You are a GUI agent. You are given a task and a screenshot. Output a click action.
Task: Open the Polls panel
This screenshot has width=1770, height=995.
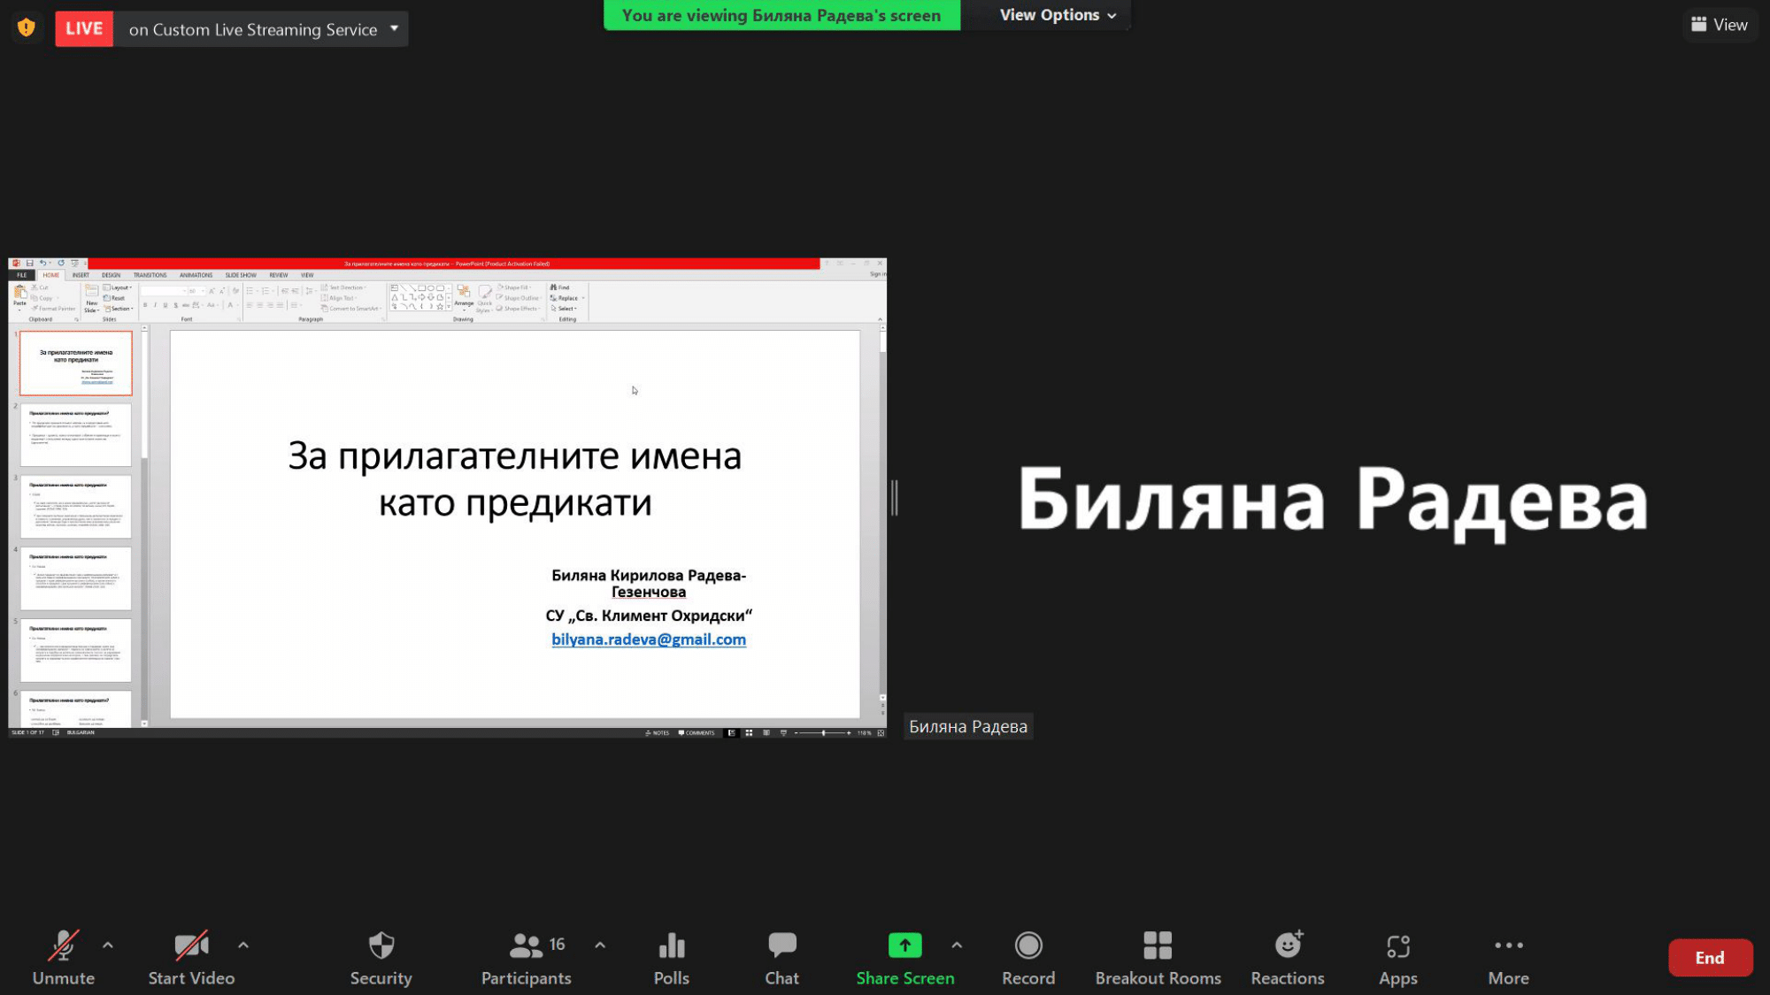(671, 957)
